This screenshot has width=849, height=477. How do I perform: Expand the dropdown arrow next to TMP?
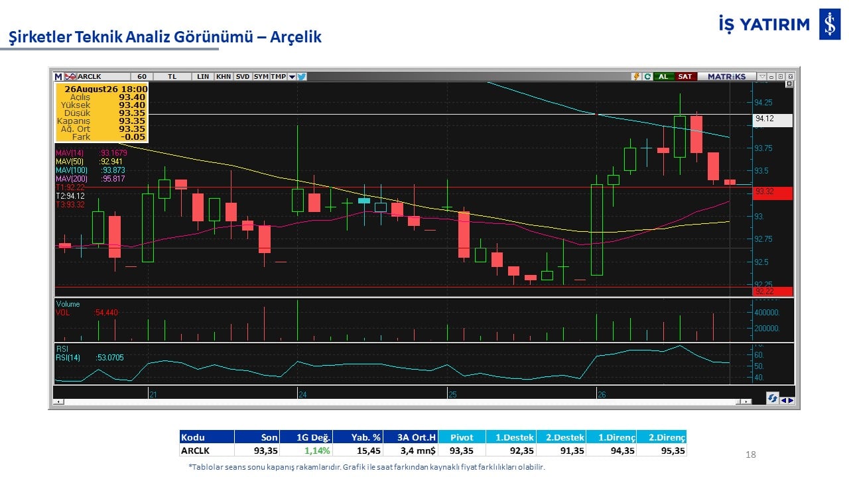(292, 76)
